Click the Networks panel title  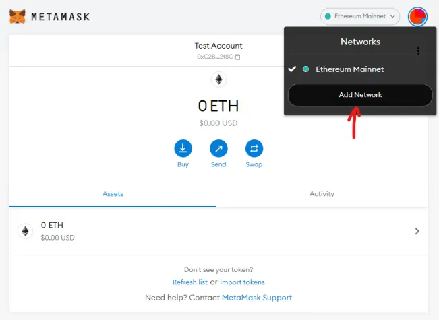(360, 42)
